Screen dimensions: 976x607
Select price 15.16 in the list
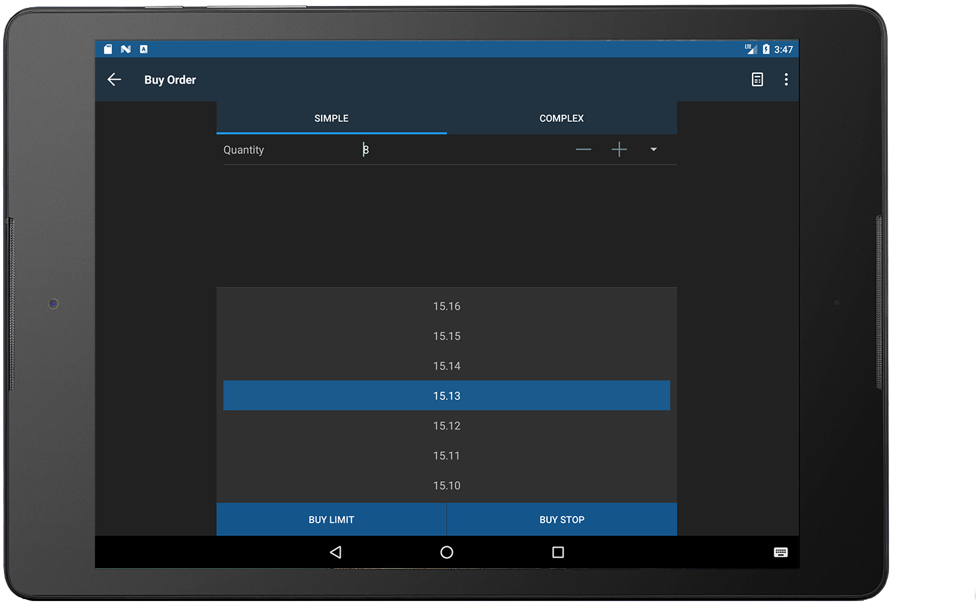click(x=447, y=306)
